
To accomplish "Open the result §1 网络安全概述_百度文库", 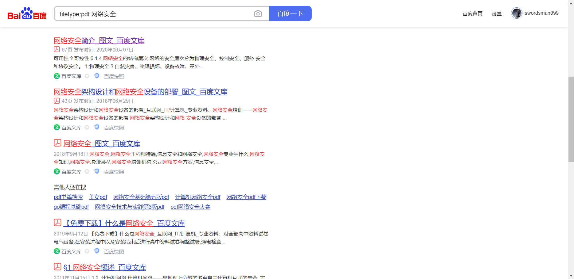I will coord(105,267).
